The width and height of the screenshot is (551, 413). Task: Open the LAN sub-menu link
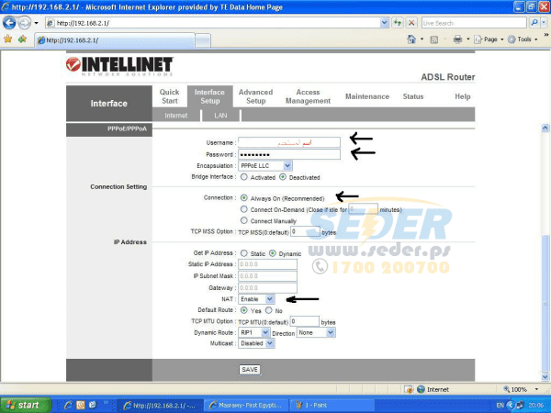220,116
